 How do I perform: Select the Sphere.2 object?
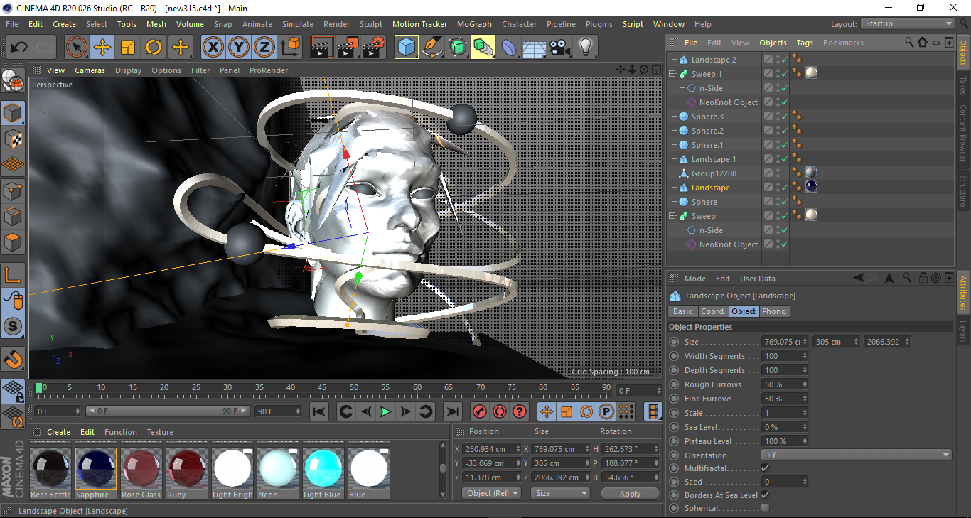click(707, 131)
